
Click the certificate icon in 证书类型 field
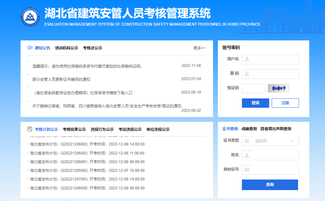[x=247, y=141]
